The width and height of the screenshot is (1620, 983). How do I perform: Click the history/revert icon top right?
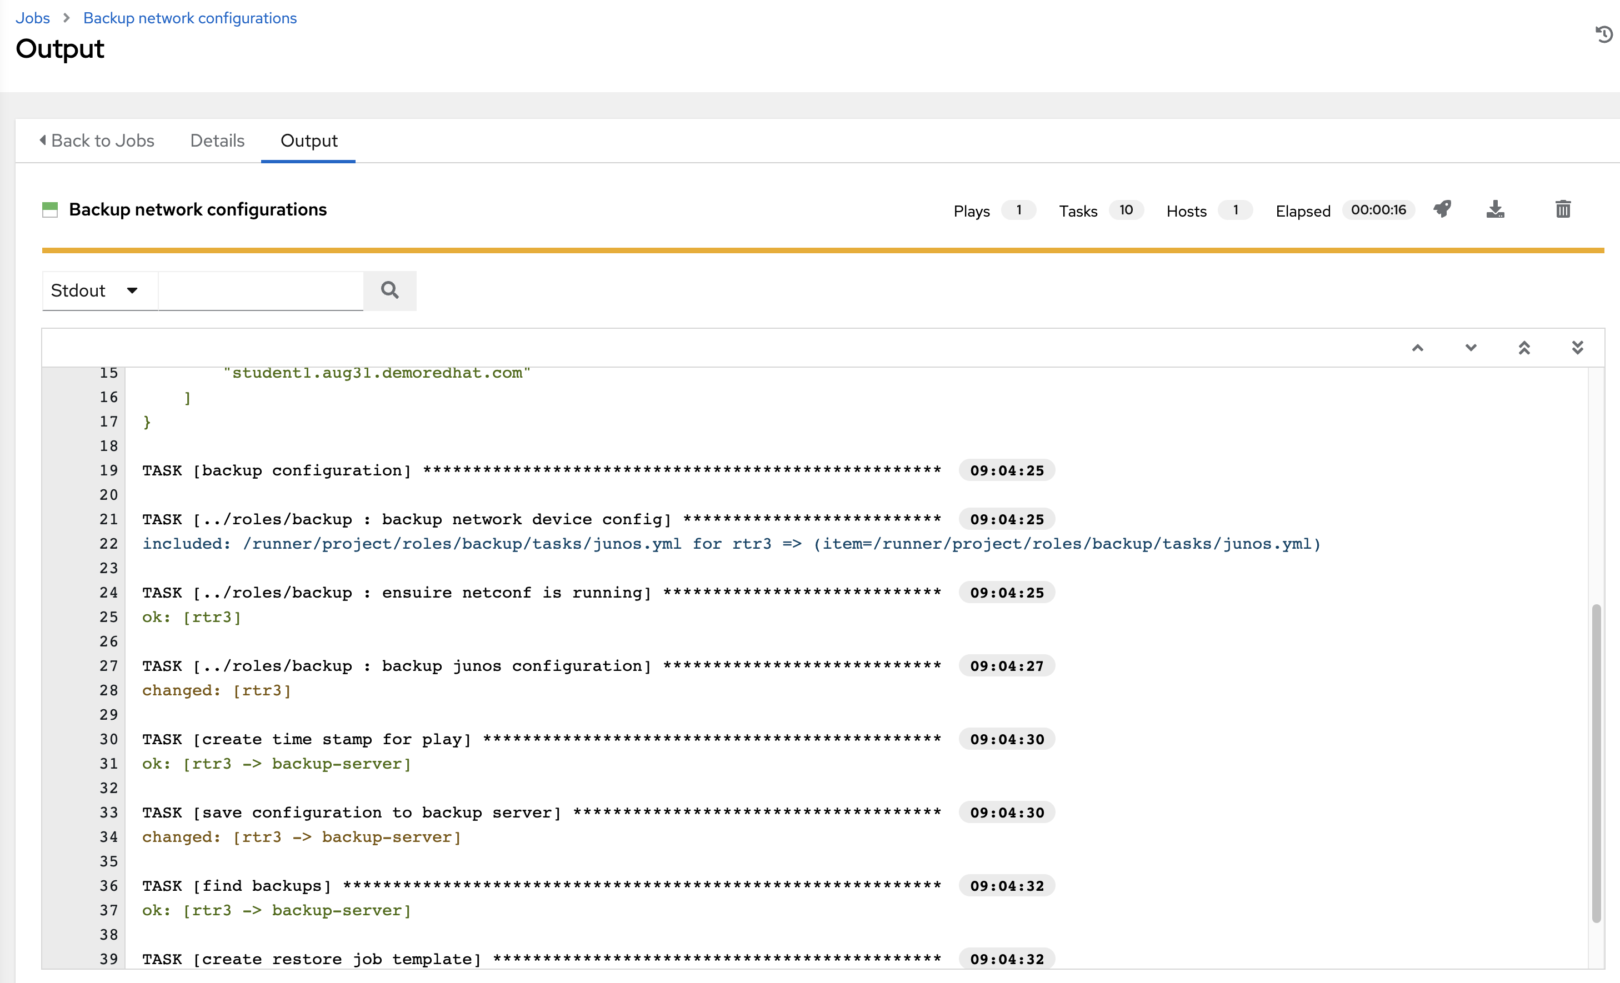1602,34
